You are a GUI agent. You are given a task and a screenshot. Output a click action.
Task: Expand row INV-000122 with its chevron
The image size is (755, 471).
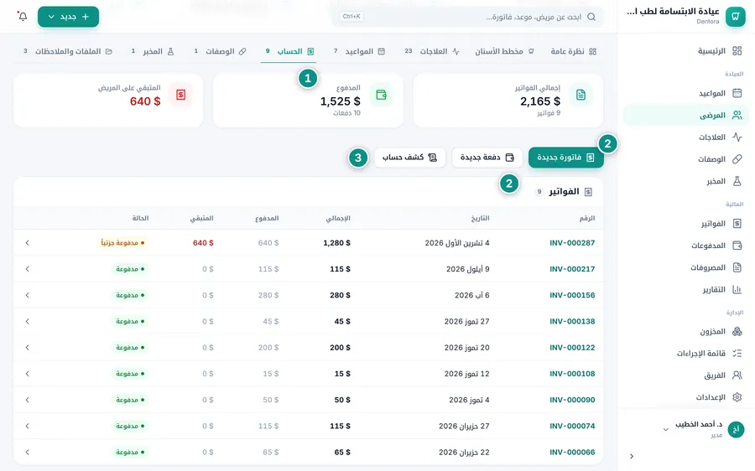tap(27, 347)
